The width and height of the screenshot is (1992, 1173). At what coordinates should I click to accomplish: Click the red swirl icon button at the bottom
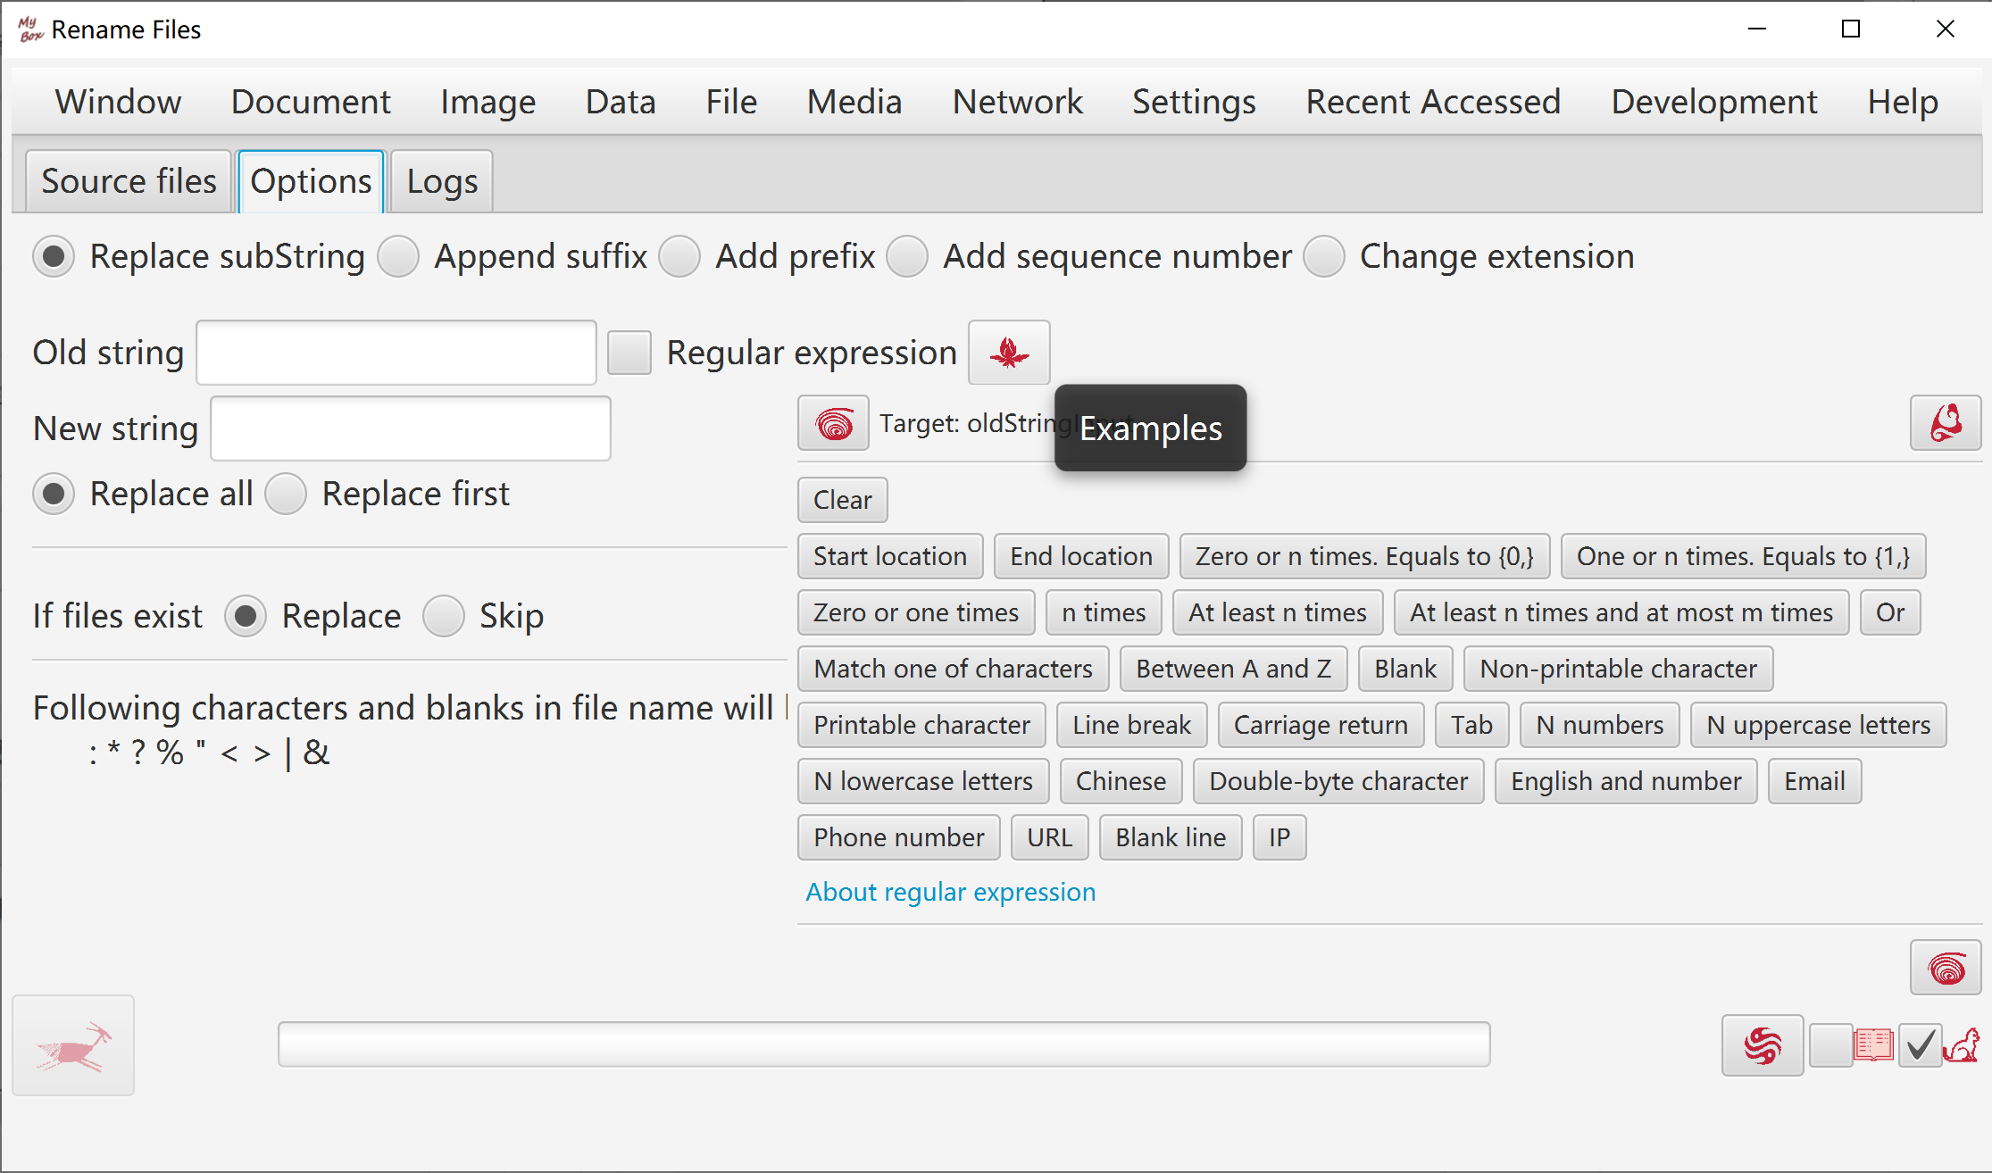tap(1763, 1044)
